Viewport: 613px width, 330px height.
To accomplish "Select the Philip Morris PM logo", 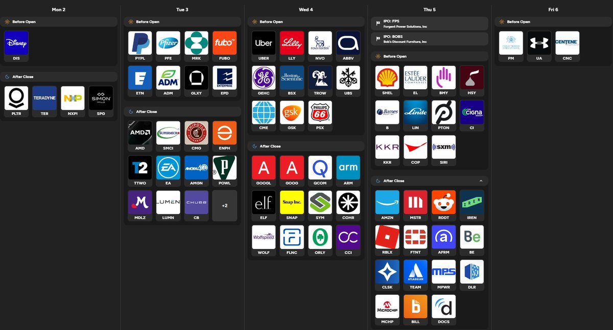I will tap(511, 43).
